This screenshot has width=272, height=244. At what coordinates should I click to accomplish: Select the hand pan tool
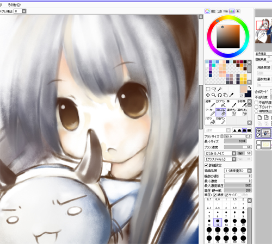(x=225, y=95)
